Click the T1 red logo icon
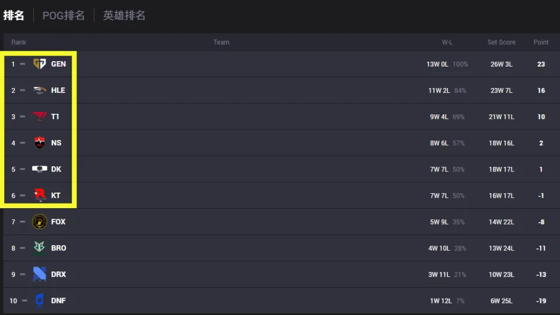560x315 pixels. [x=40, y=117]
